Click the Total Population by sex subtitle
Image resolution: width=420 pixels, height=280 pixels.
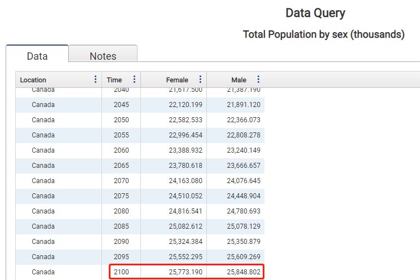coord(324,34)
